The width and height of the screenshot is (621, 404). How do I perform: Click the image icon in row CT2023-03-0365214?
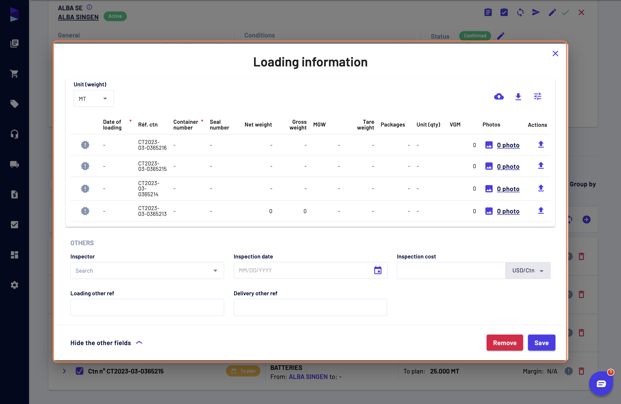(x=489, y=189)
